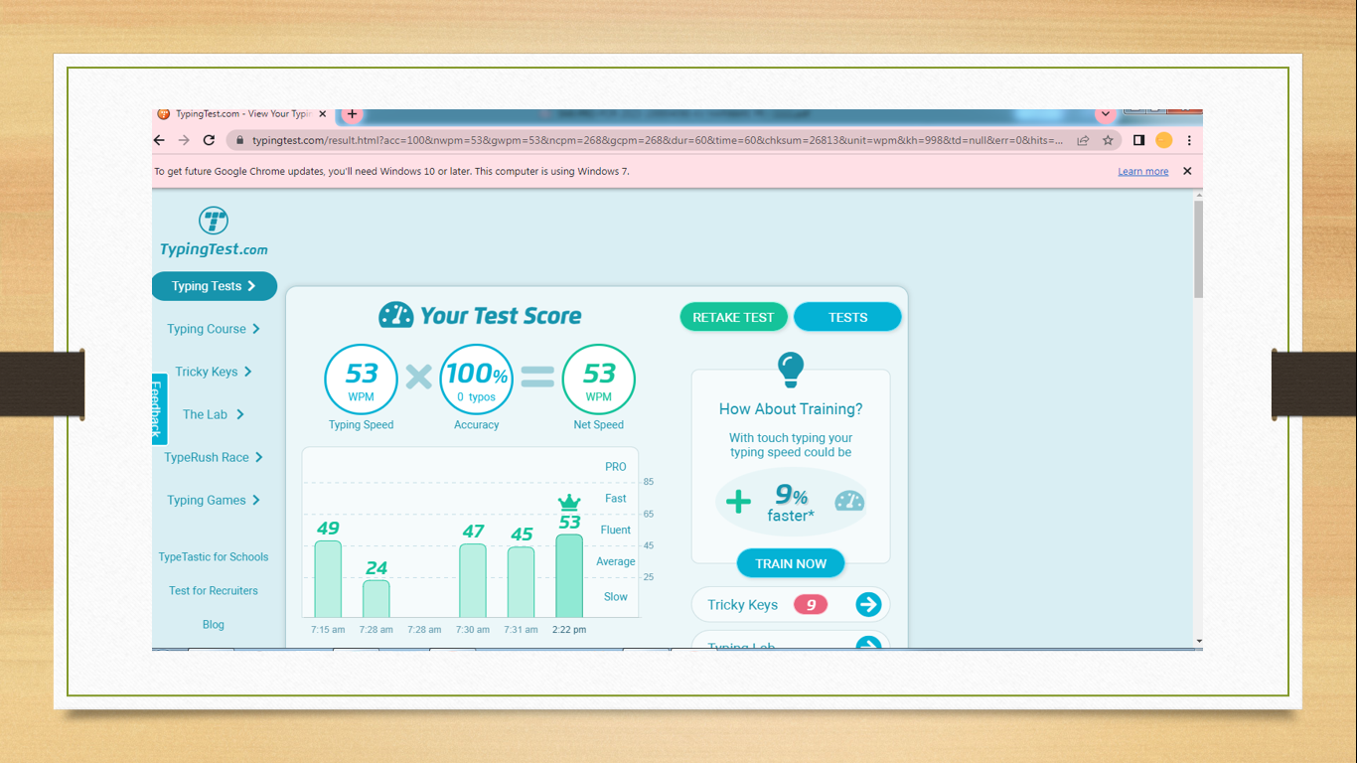Click the page vertical scrollbar thumb
The image size is (1357, 763).
[x=1198, y=248]
